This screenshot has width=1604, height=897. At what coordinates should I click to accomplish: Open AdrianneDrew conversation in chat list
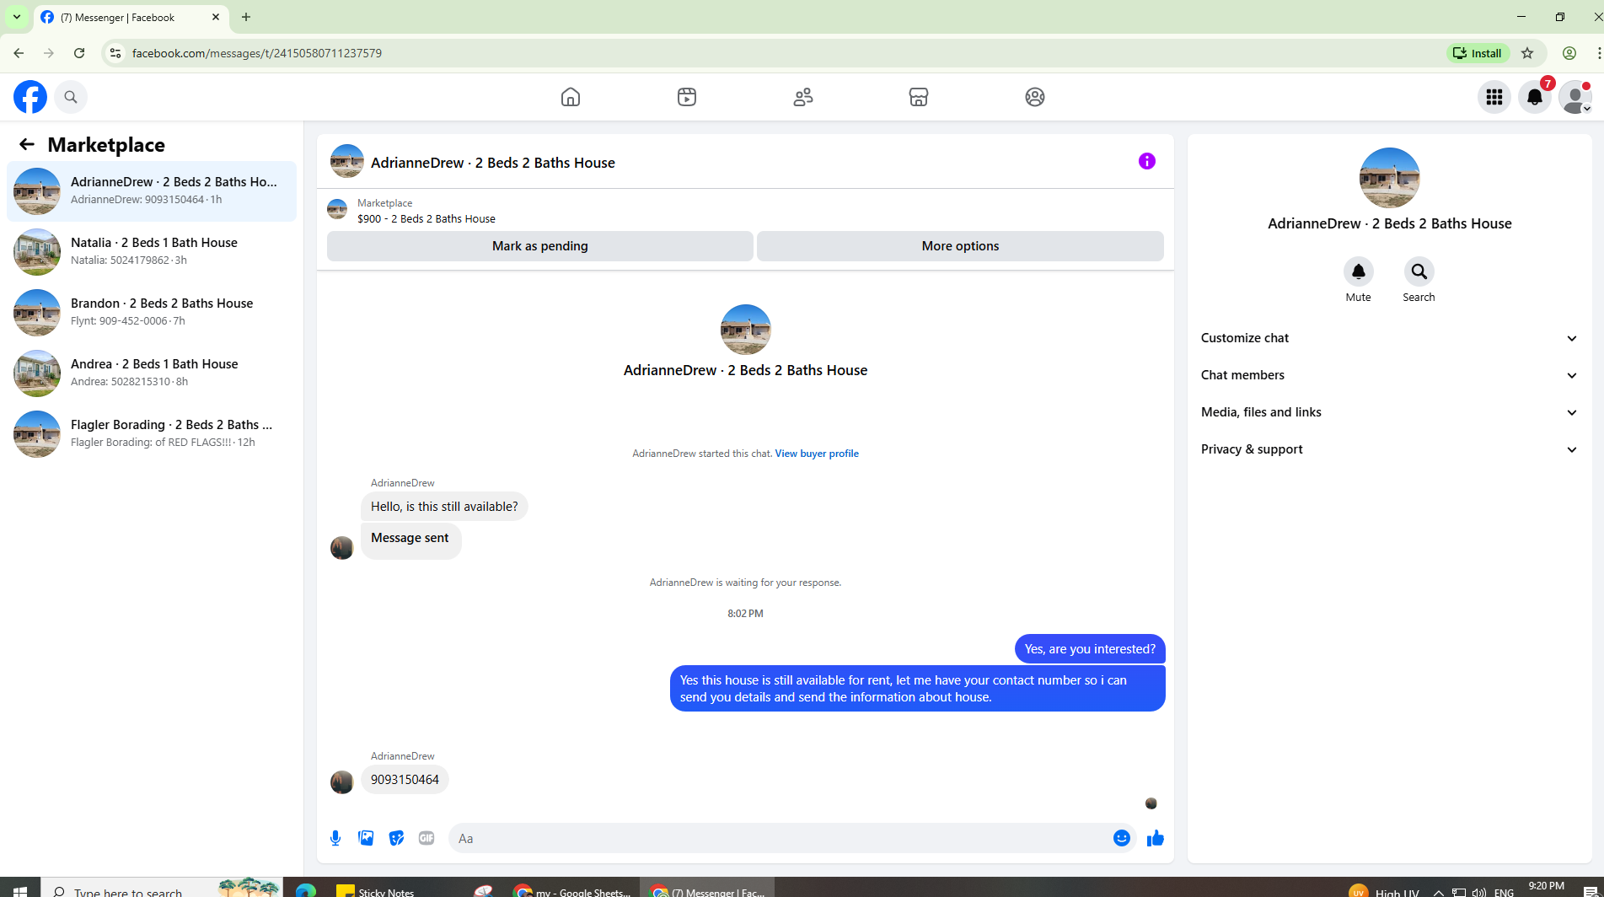pos(152,191)
